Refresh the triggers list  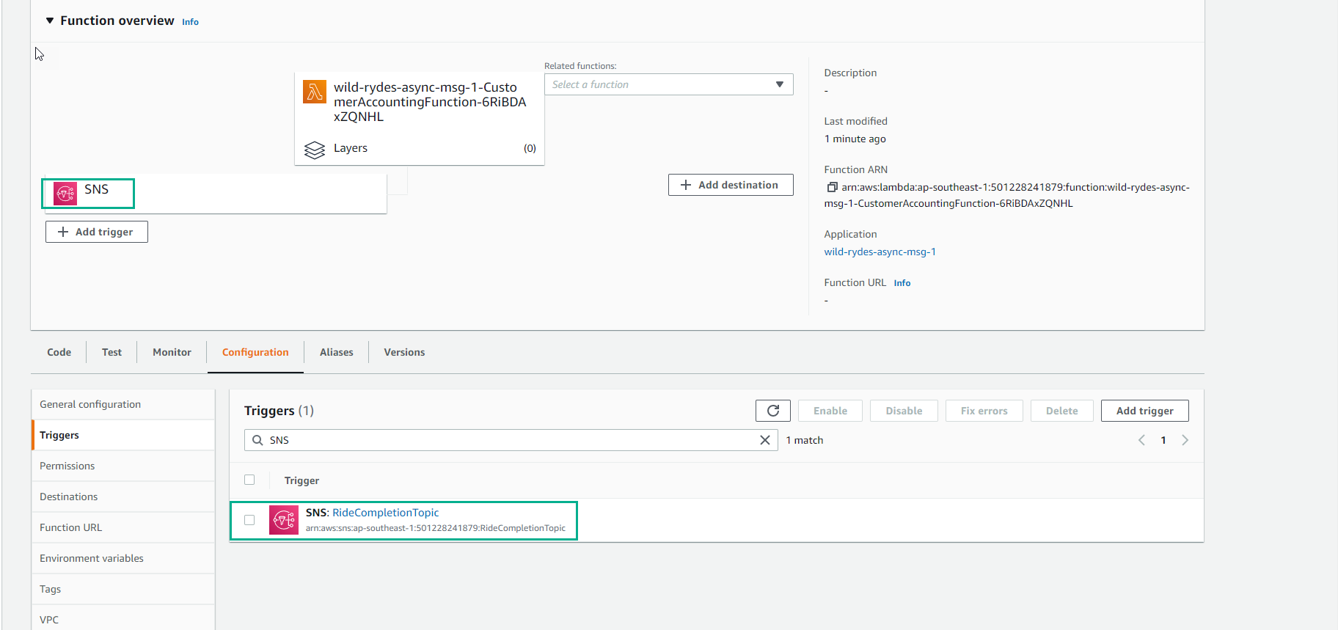[x=772, y=411]
